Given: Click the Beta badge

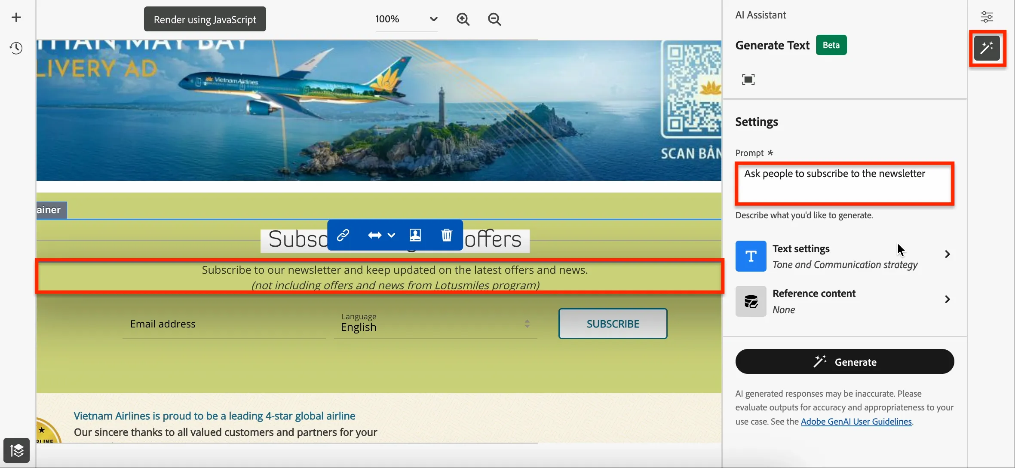Looking at the screenshot, I should (831, 45).
